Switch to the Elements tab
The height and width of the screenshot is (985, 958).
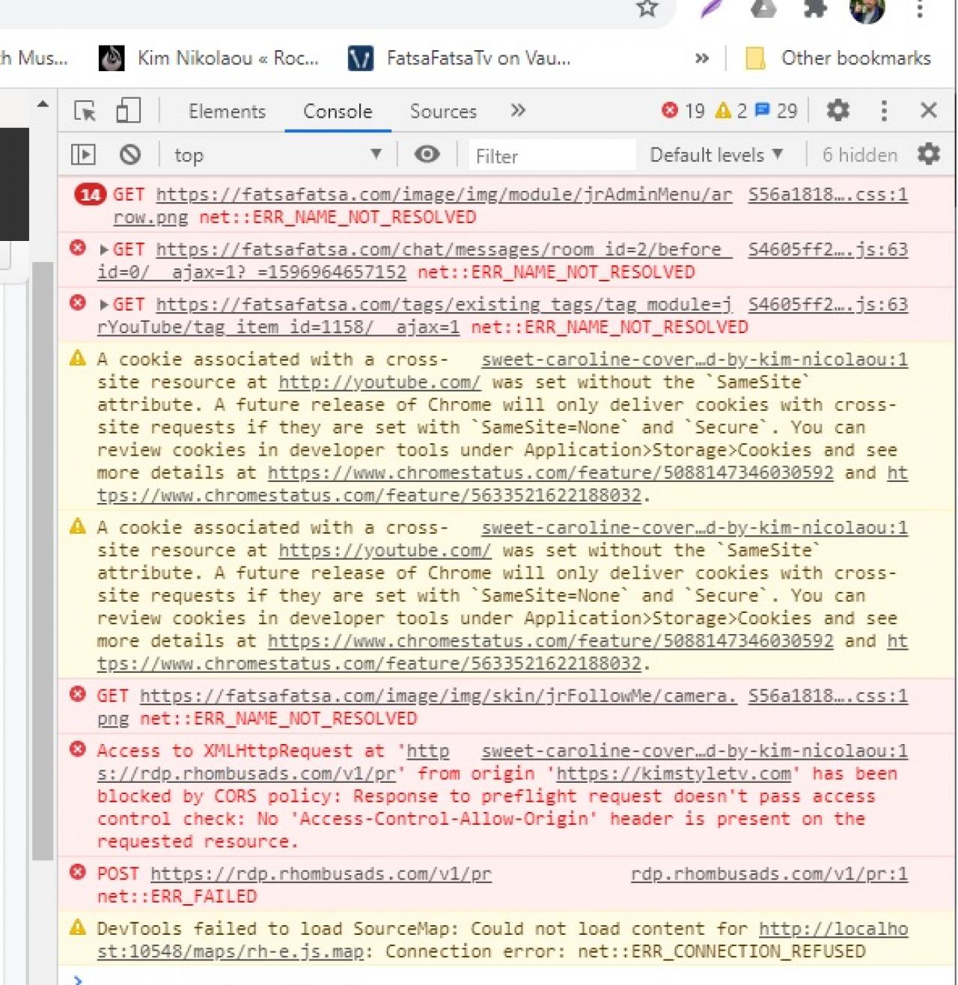point(227,112)
